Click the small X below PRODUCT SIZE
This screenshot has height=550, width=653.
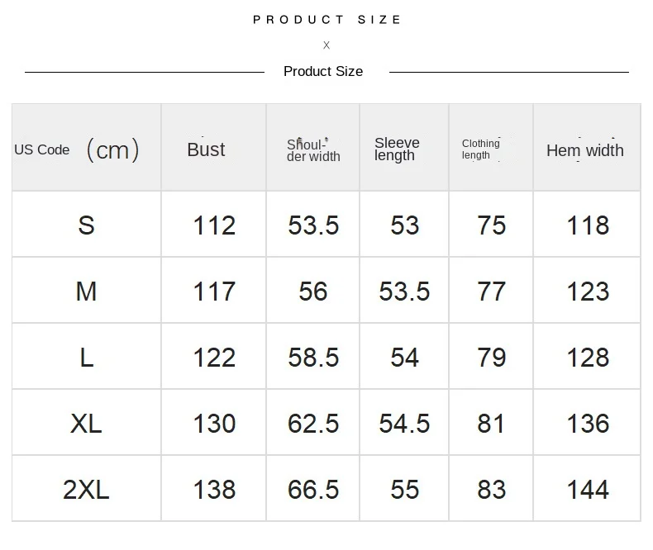tap(326, 45)
